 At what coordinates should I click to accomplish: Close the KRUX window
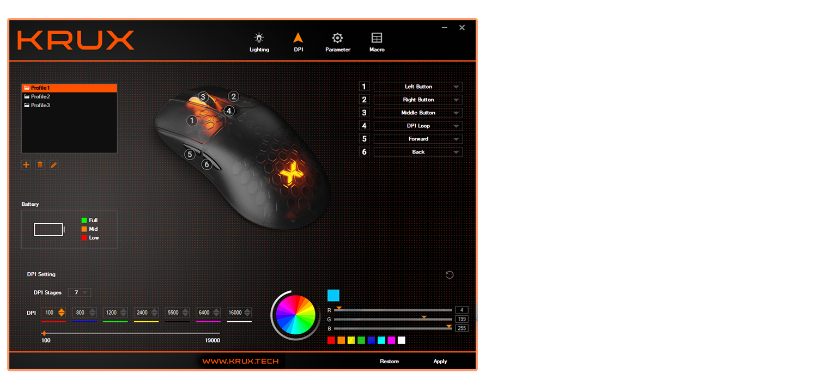click(x=462, y=28)
